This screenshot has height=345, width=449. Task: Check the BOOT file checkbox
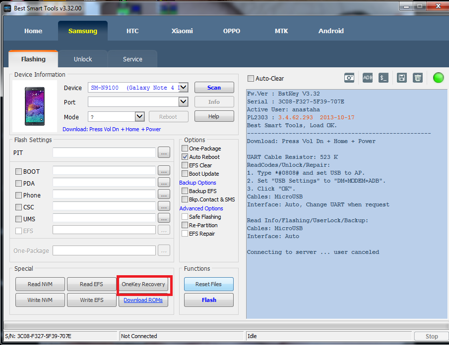point(19,171)
